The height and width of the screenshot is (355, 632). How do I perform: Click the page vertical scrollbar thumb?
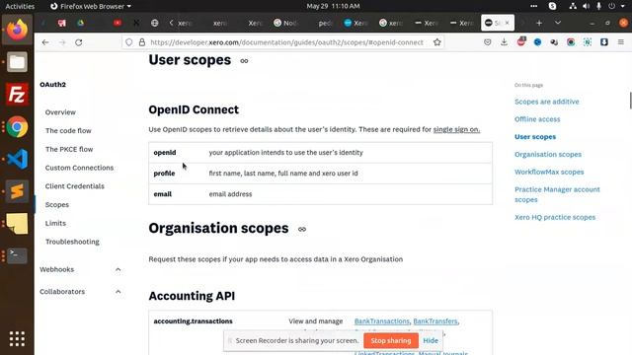point(630,101)
